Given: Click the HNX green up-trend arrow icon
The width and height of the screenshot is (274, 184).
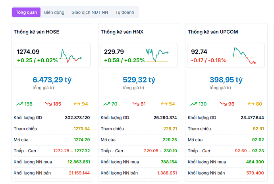Looking at the screenshot, I should (x=106, y=104).
